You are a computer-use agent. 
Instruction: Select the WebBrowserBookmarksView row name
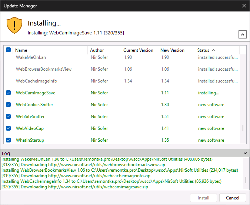pyautogui.click(x=44, y=69)
